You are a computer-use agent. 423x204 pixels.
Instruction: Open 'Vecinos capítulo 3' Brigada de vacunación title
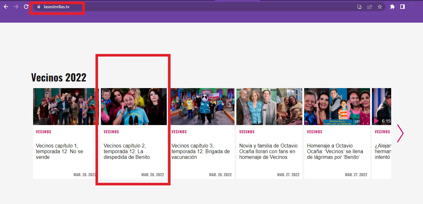[200, 151]
